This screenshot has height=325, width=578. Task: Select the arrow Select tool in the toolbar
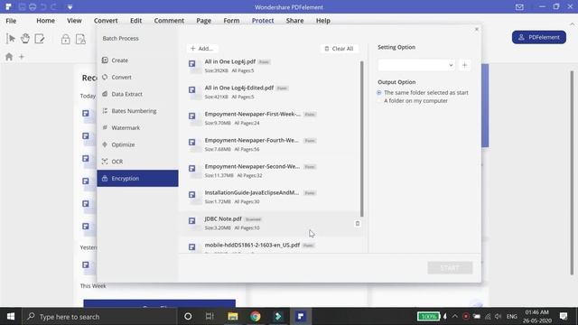click(x=11, y=38)
